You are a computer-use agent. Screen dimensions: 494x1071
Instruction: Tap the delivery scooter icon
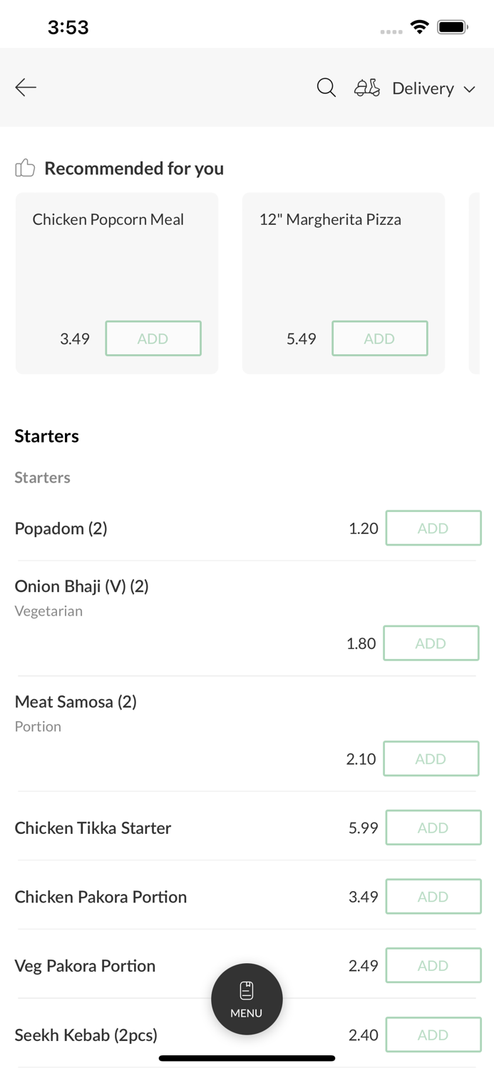pyautogui.click(x=367, y=88)
